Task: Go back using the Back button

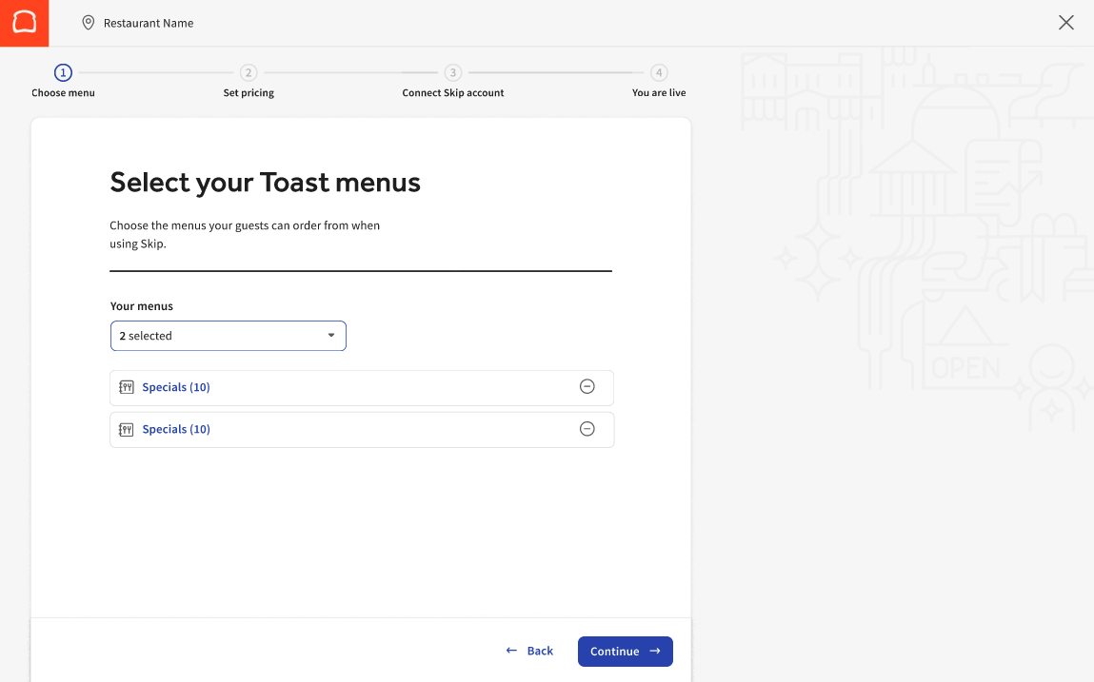Action: click(x=529, y=652)
